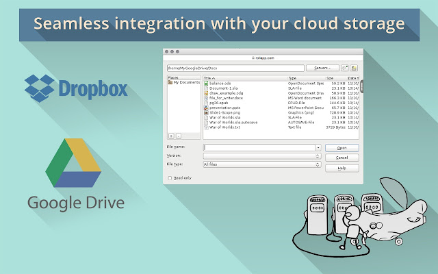Image resolution: width=438 pixels, height=274 pixels.
Task: Click the spreadsheet icon beside balance.ods
Action: (206, 84)
